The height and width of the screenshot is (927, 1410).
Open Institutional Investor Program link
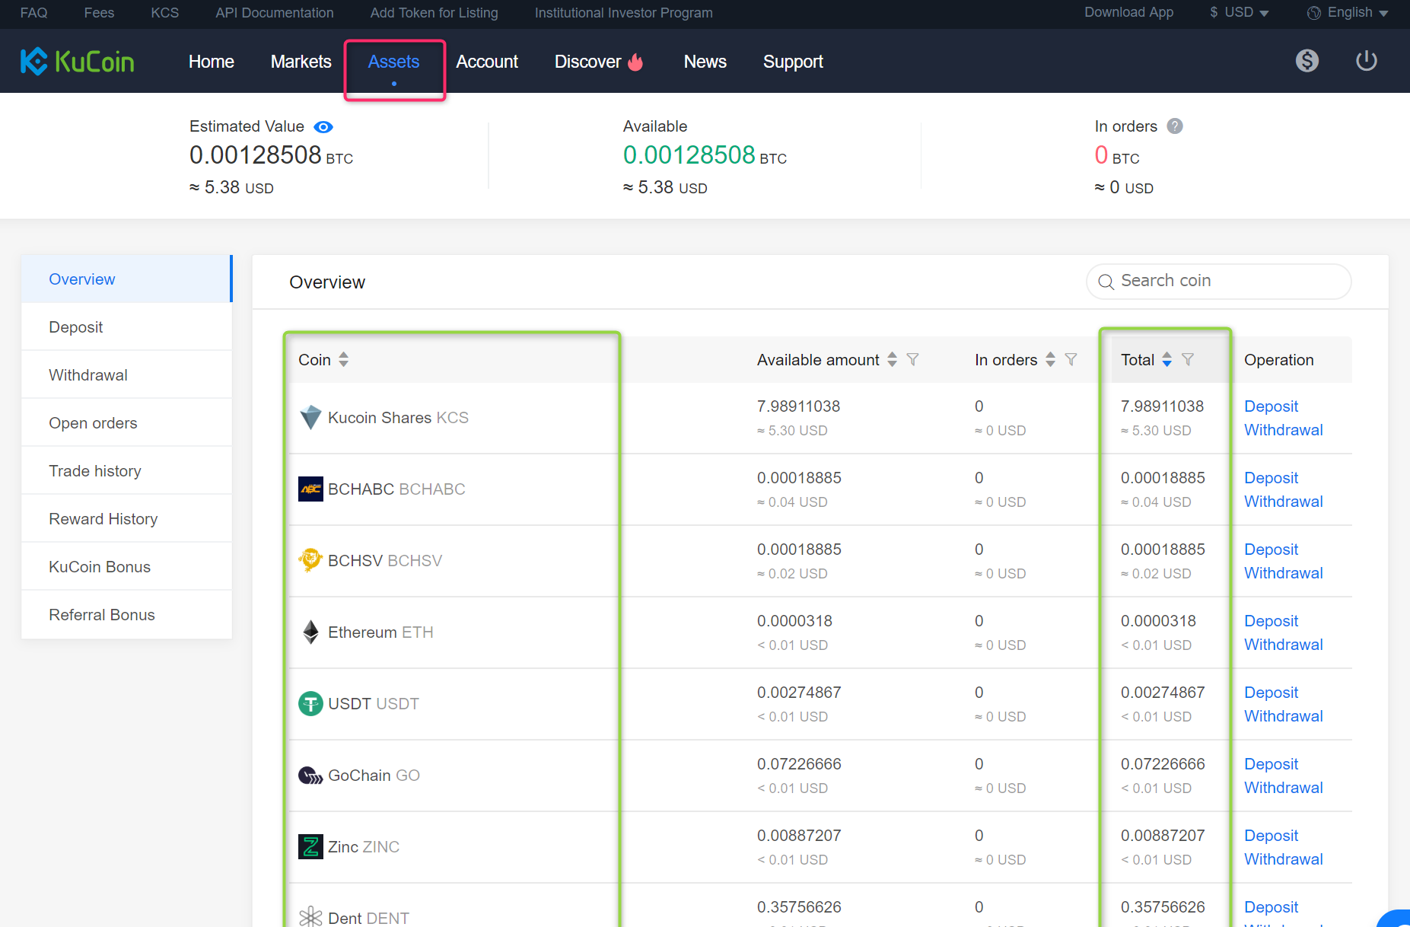pyautogui.click(x=624, y=13)
